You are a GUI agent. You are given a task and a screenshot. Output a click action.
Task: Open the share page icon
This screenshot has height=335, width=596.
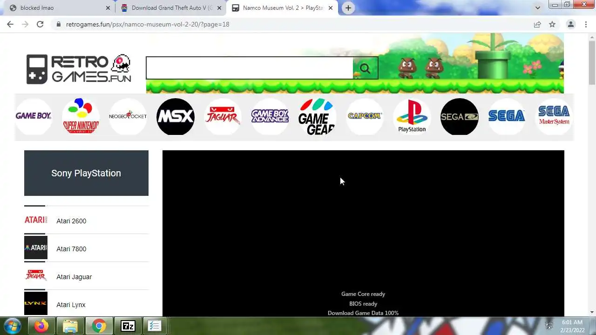click(x=537, y=24)
